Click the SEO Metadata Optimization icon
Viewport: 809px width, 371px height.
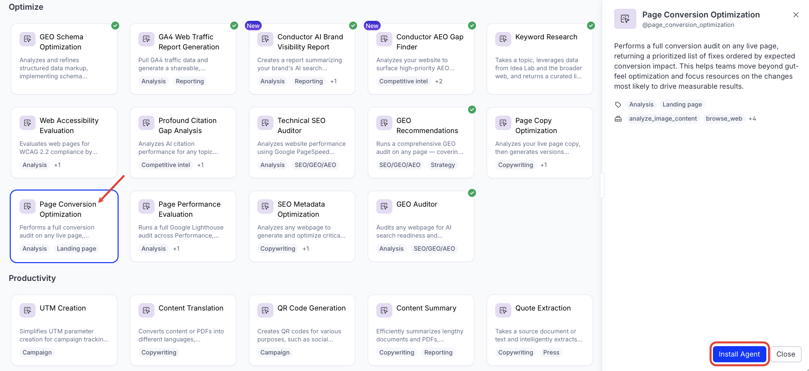click(265, 206)
